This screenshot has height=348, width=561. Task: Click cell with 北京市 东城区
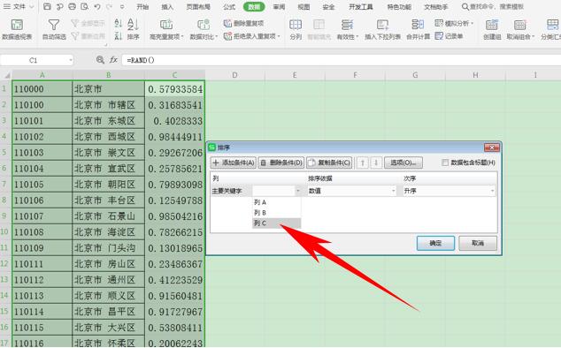[x=108, y=121]
